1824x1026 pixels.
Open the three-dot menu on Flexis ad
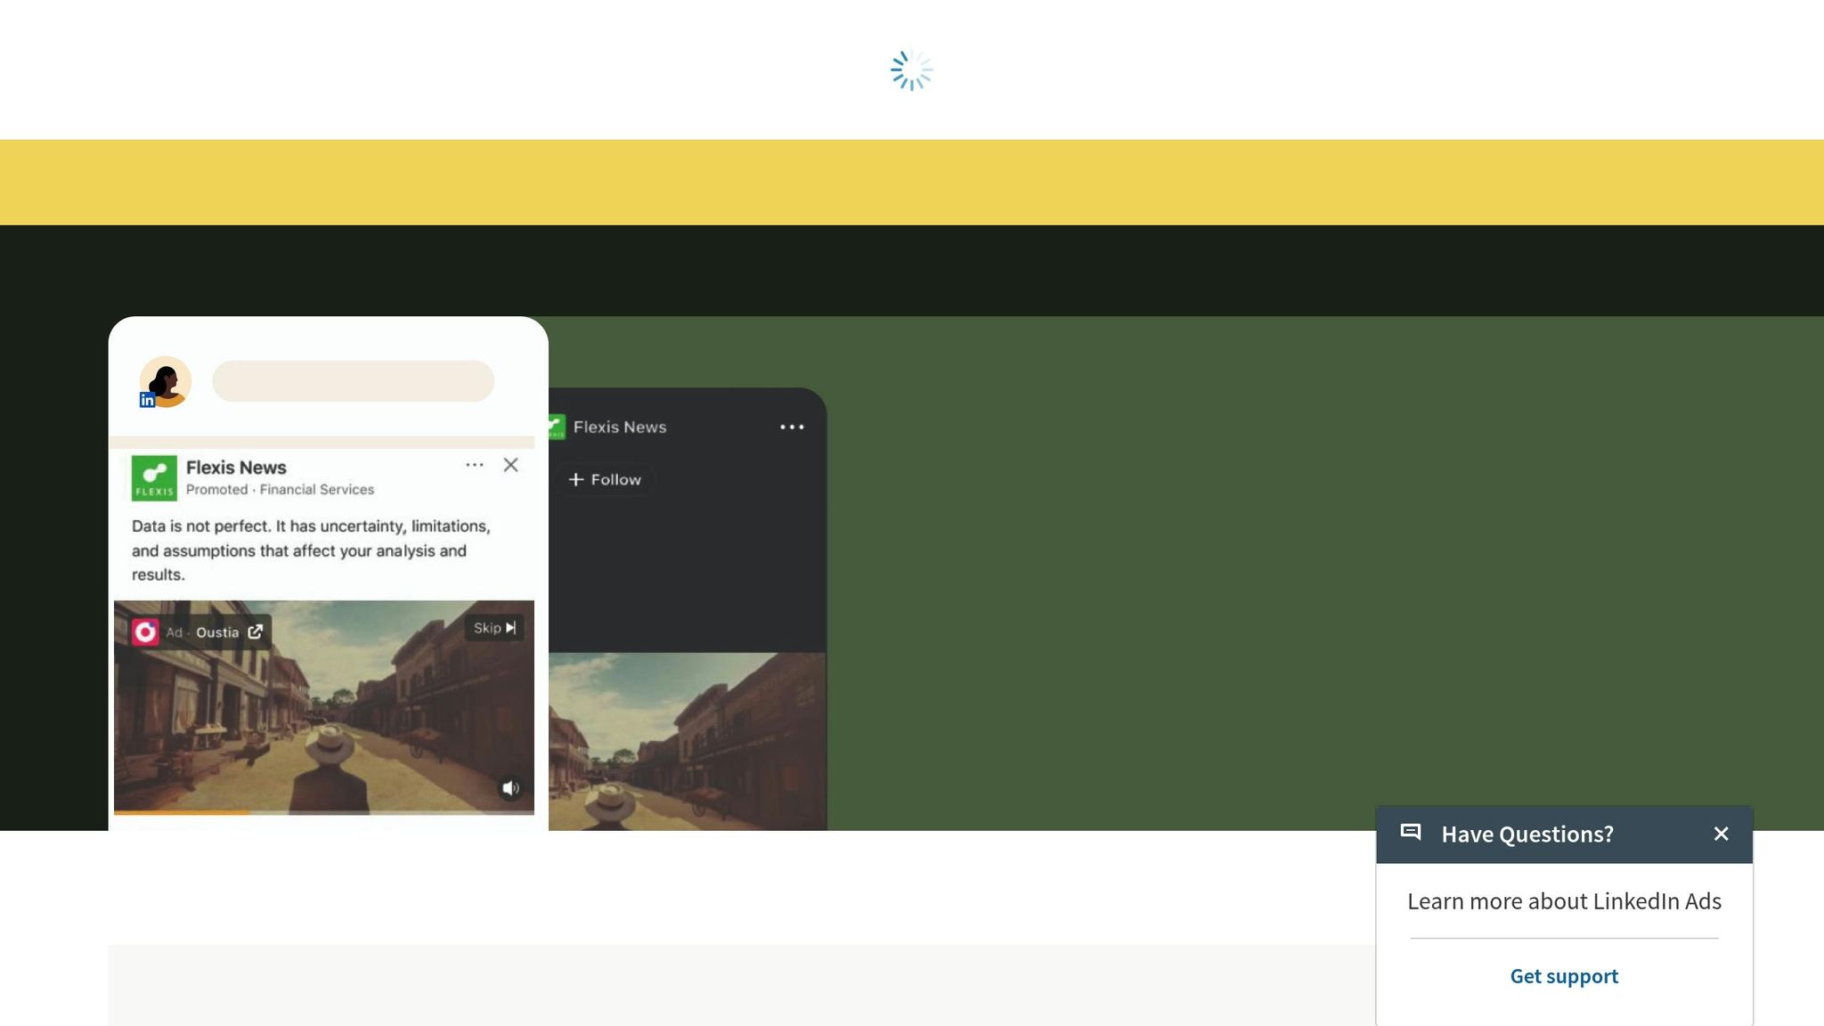pos(475,465)
